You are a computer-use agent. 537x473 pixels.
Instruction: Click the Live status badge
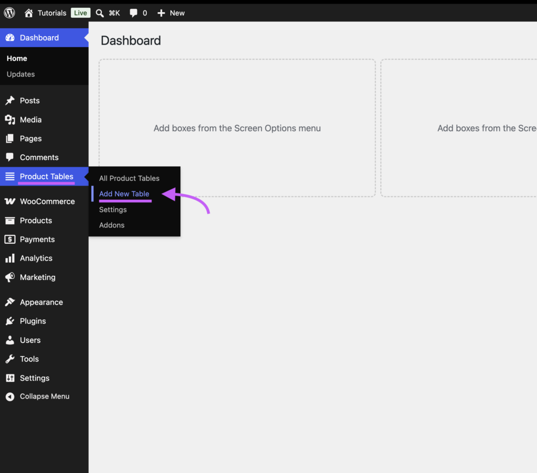point(80,13)
